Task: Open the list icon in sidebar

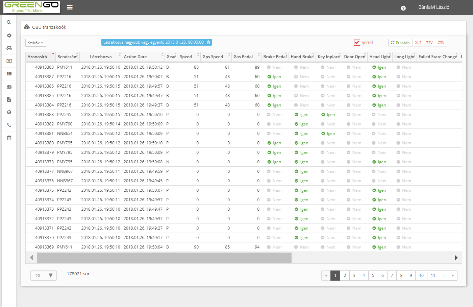Action: pyautogui.click(x=9, y=73)
